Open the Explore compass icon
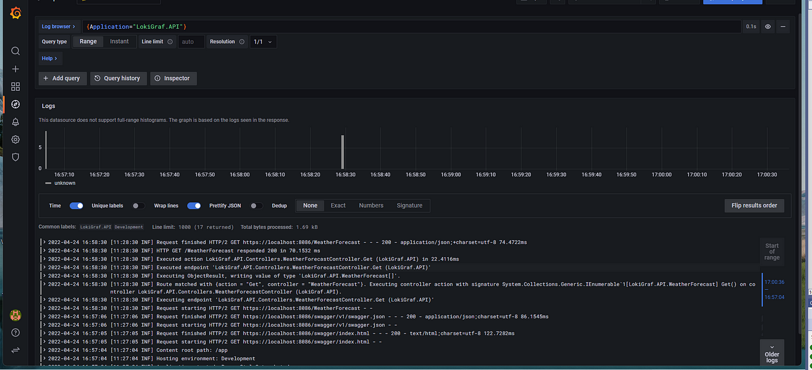This screenshot has height=370, width=812. (x=16, y=105)
